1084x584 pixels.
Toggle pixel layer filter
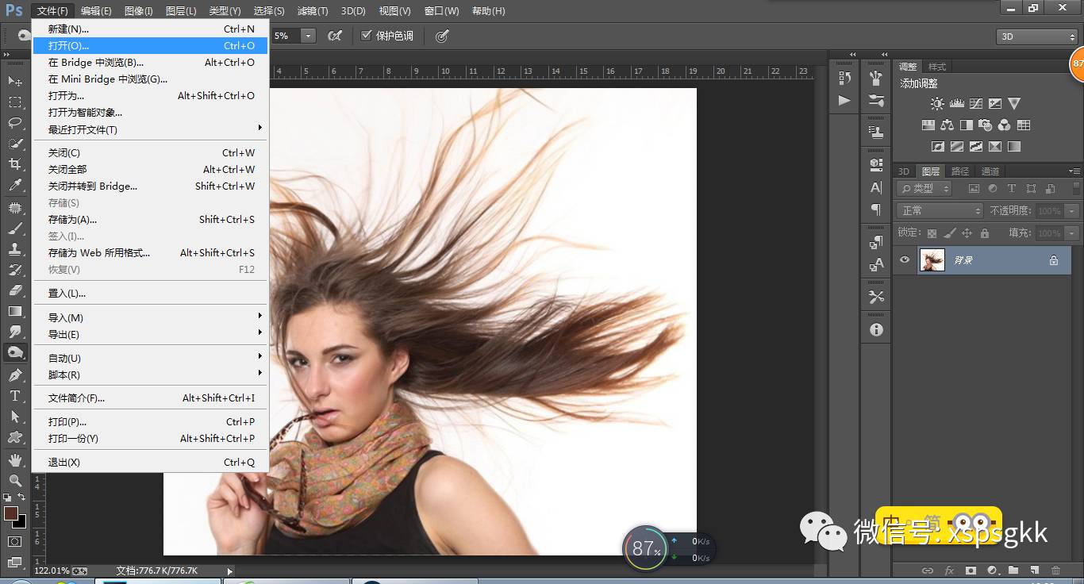coord(974,189)
